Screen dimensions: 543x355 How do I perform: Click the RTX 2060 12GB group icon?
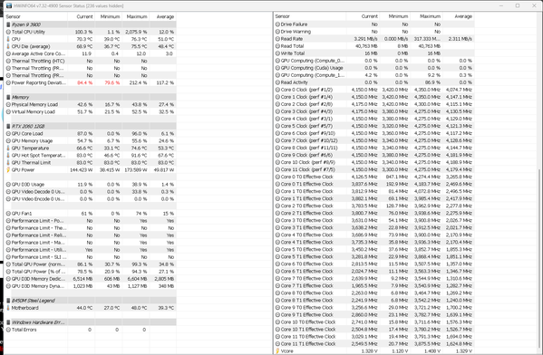click(x=8, y=126)
